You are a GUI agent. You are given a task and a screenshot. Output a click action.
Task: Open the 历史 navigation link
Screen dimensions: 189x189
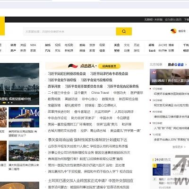pyautogui.click(x=137, y=45)
